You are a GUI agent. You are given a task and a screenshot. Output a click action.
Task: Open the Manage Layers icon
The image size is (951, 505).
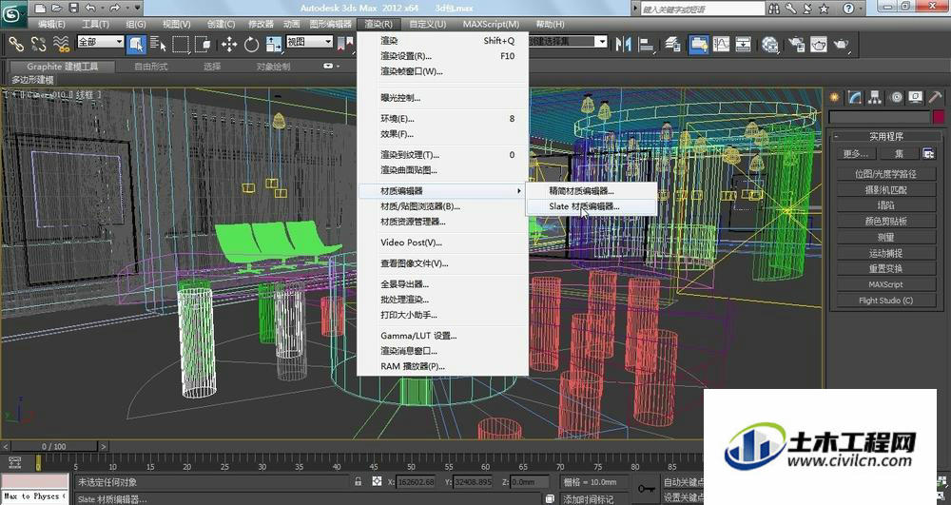click(672, 45)
